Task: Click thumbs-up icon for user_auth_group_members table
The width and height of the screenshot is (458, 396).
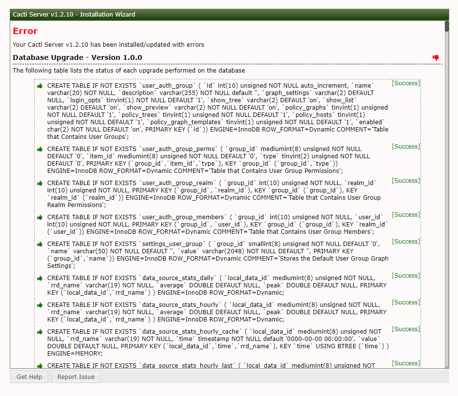Action: (x=40, y=217)
